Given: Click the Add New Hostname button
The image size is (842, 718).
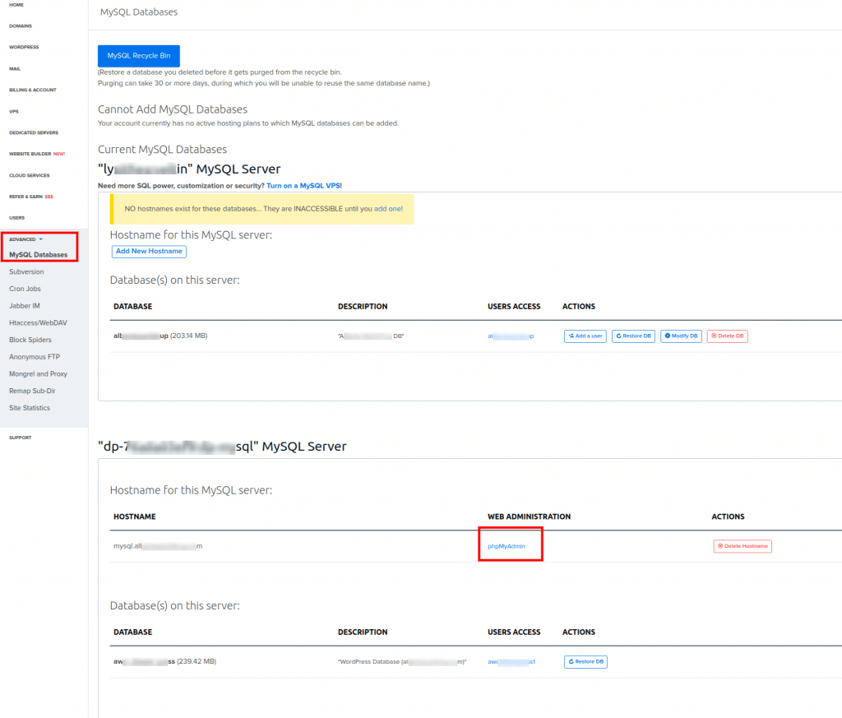Looking at the screenshot, I should [149, 252].
